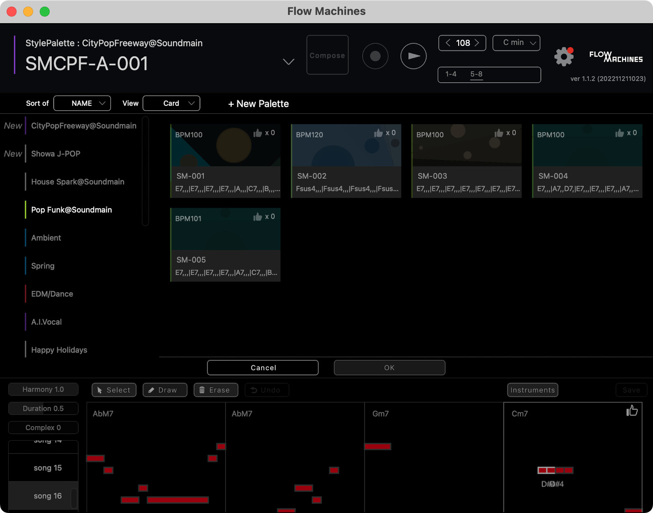Select House Spark@Soundmain palette

tap(78, 182)
